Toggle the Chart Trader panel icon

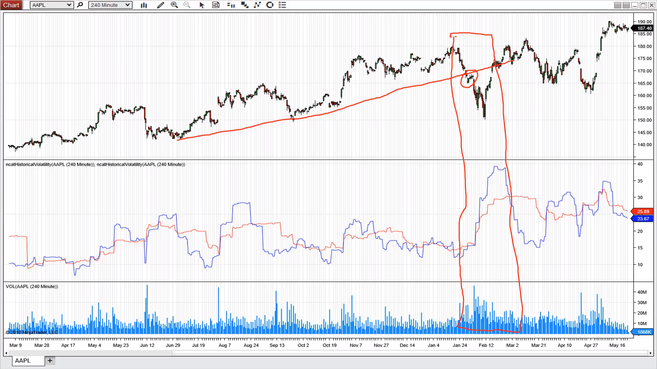pyautogui.click(x=231, y=5)
